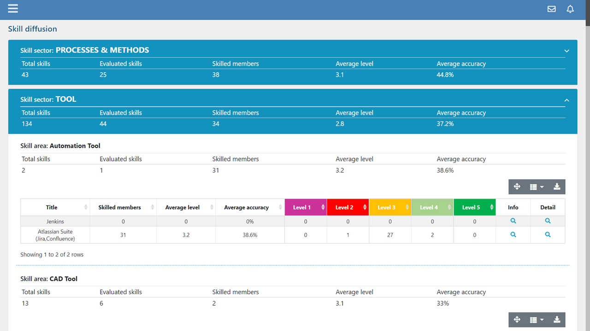Screen dimensions: 590x331
Task: Click Info magnifier for Jenkins row
Action: [x=513, y=221]
